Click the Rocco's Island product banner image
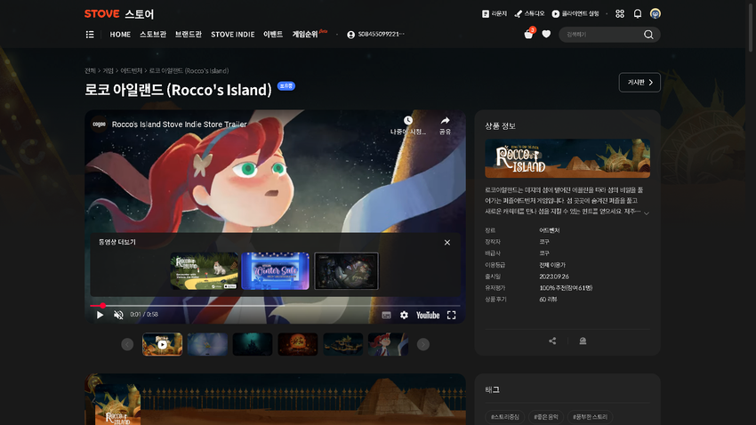 coord(567,158)
